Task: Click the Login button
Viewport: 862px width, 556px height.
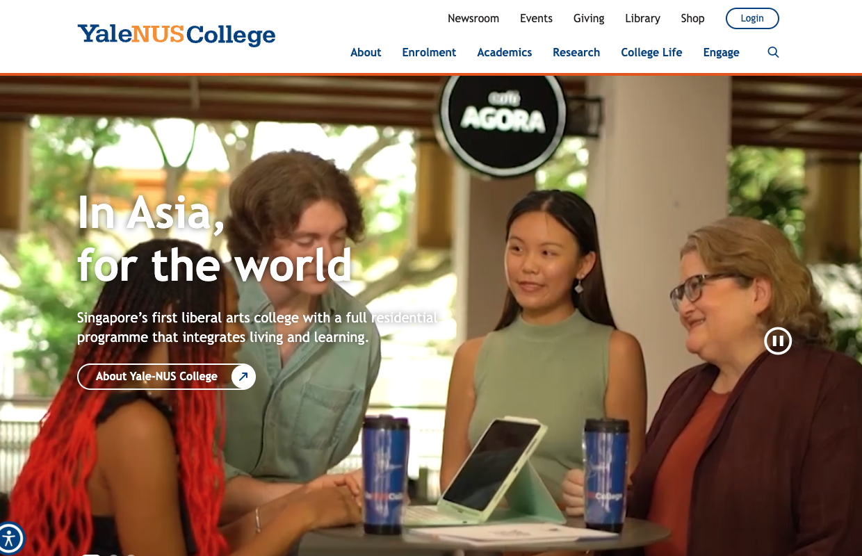Action: [752, 18]
